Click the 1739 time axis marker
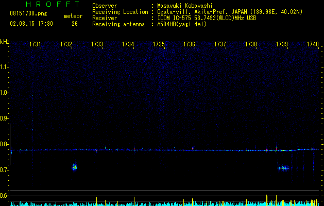Image resolution: width=324 pixels, height=206 pixels. click(x=282, y=44)
